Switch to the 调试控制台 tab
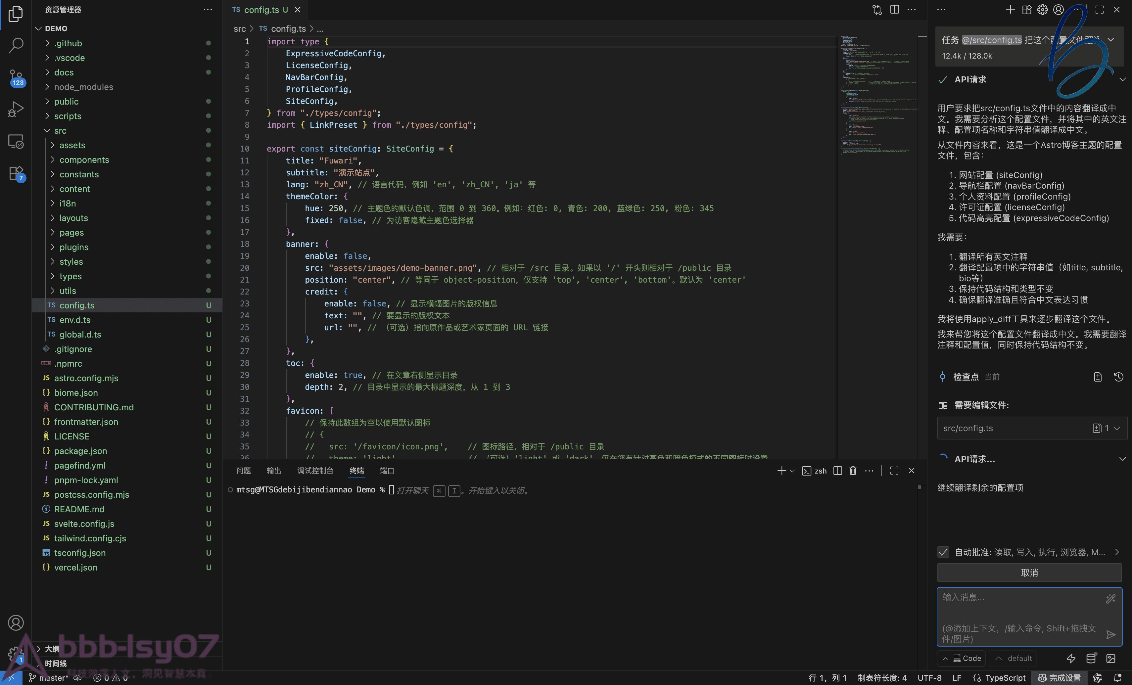This screenshot has height=685, width=1132. click(x=315, y=471)
